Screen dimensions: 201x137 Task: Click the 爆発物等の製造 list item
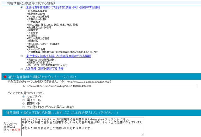click(36, 14)
